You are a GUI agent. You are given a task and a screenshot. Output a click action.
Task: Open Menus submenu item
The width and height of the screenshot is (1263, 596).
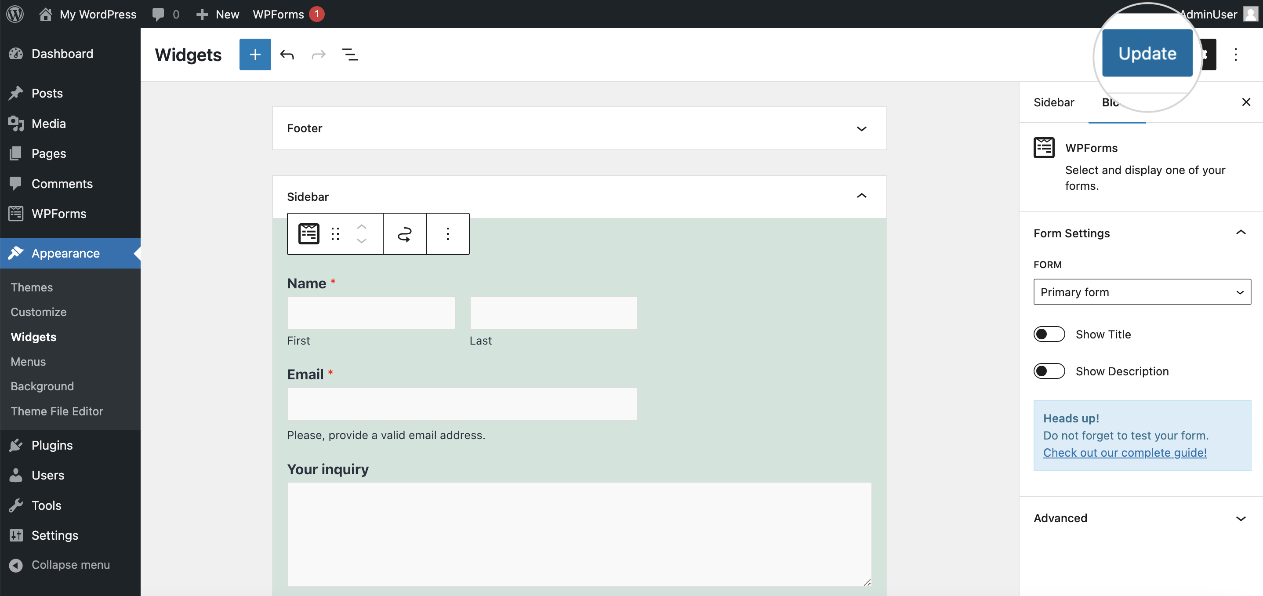click(28, 362)
